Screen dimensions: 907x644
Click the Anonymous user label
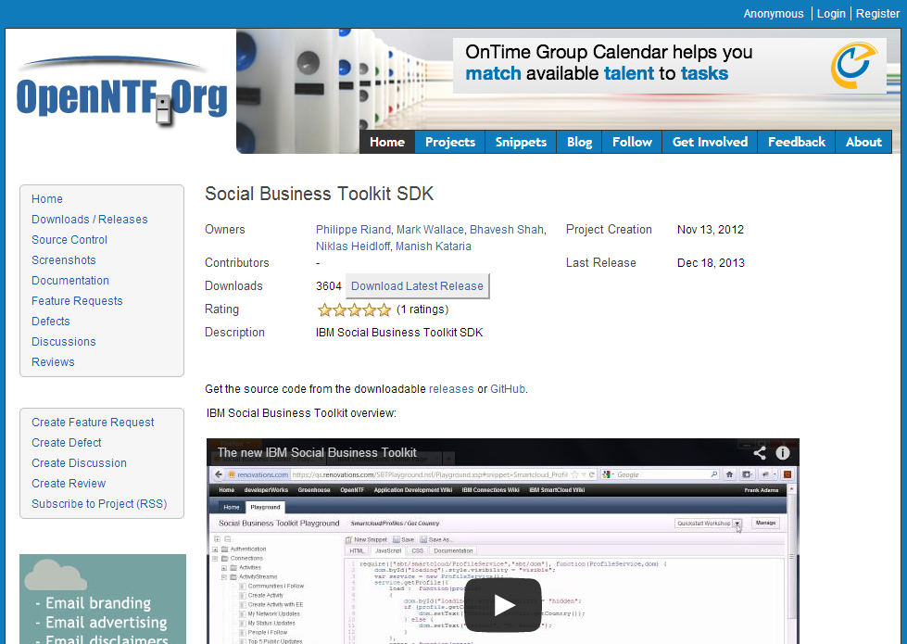pyautogui.click(x=774, y=13)
